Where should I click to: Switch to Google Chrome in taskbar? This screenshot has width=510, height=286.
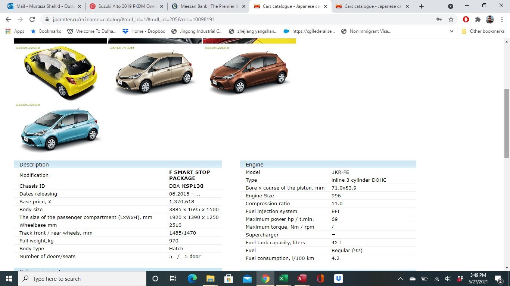[265, 279]
